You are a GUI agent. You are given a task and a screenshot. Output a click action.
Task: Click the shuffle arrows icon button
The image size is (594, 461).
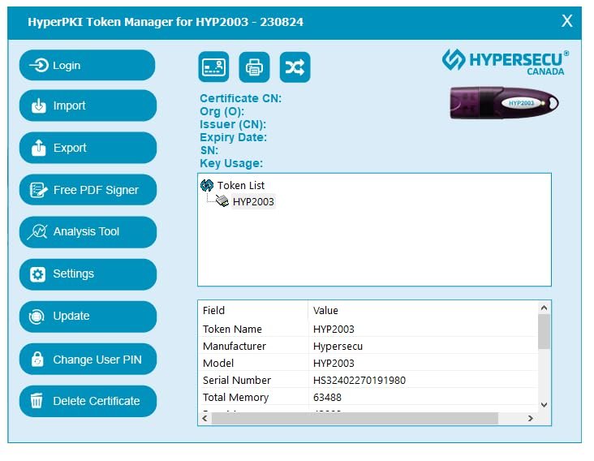[x=295, y=67]
